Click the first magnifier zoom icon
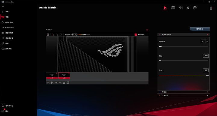Viewport: 217px width, 116px height. point(53,35)
